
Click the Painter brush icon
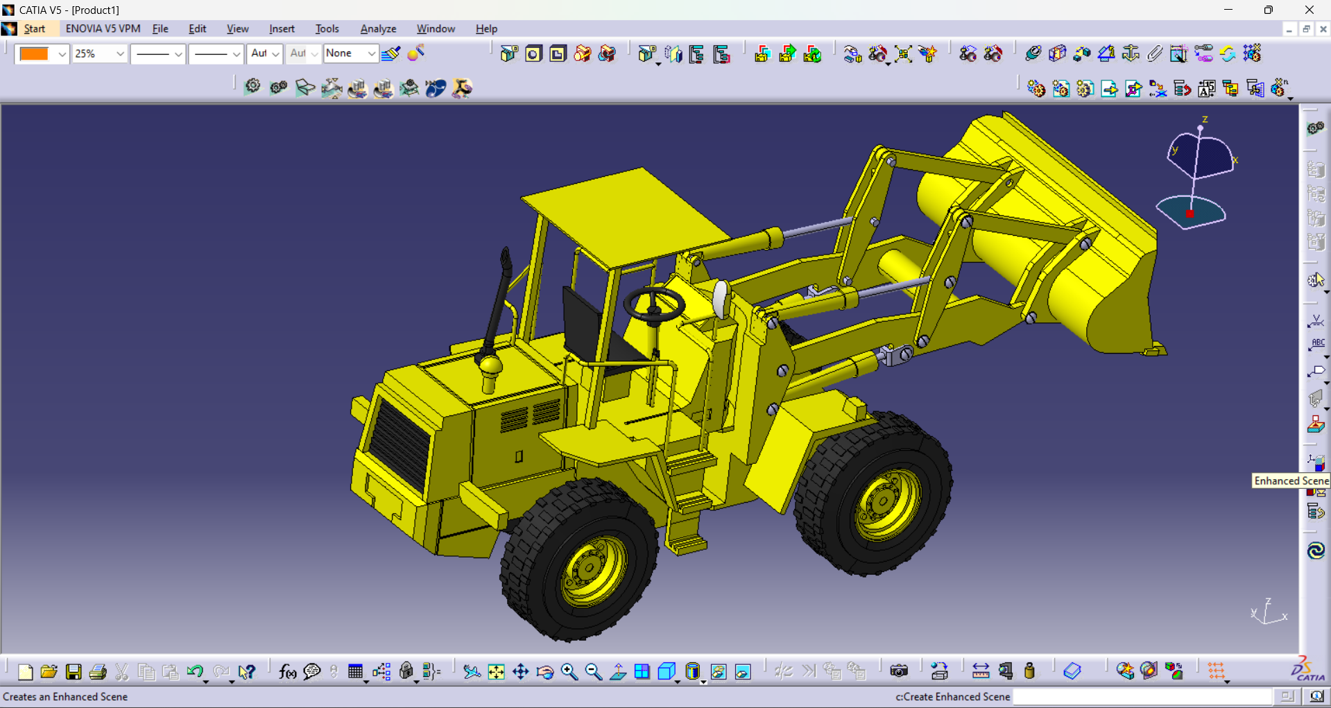(x=390, y=53)
